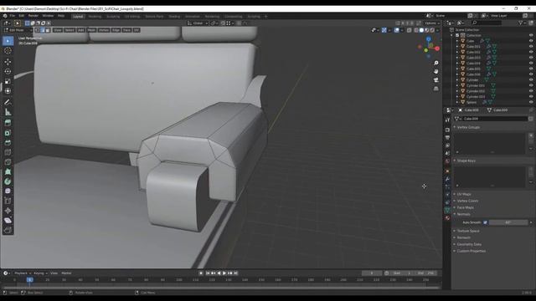Choose the Inset Faces tool
Screen dimensions: 536x301
[8, 133]
